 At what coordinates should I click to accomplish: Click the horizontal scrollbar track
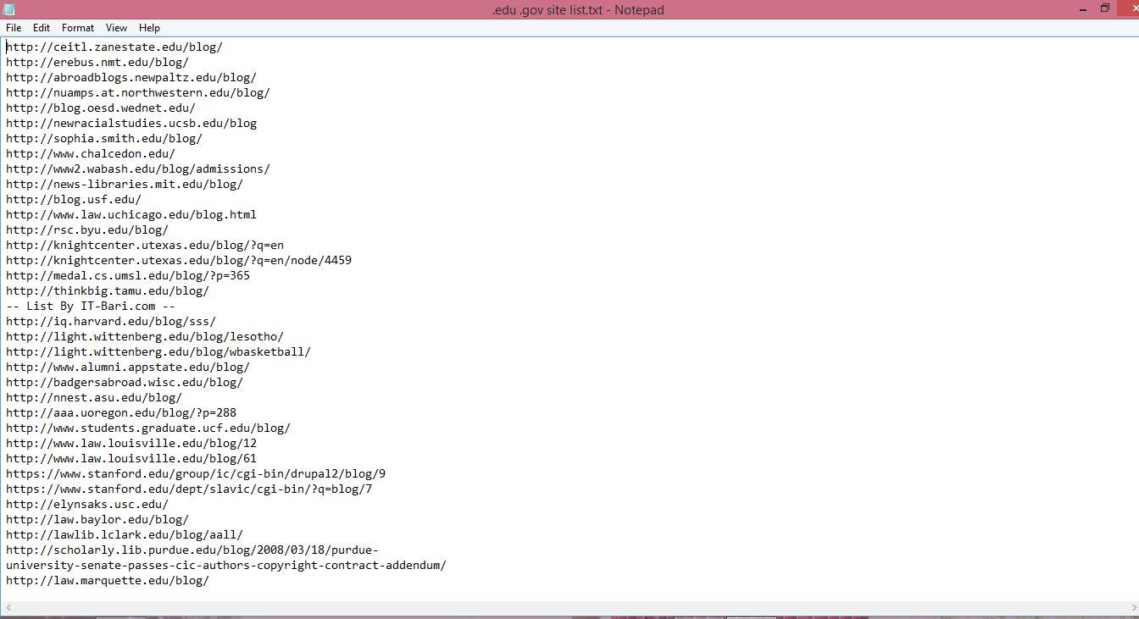[568, 608]
